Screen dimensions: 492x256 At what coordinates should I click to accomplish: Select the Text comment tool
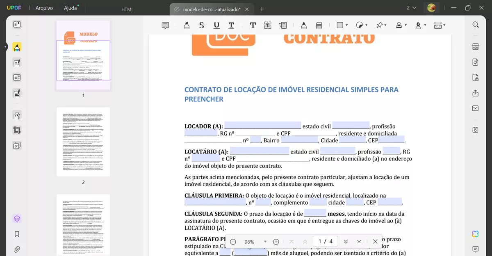tap(253, 25)
